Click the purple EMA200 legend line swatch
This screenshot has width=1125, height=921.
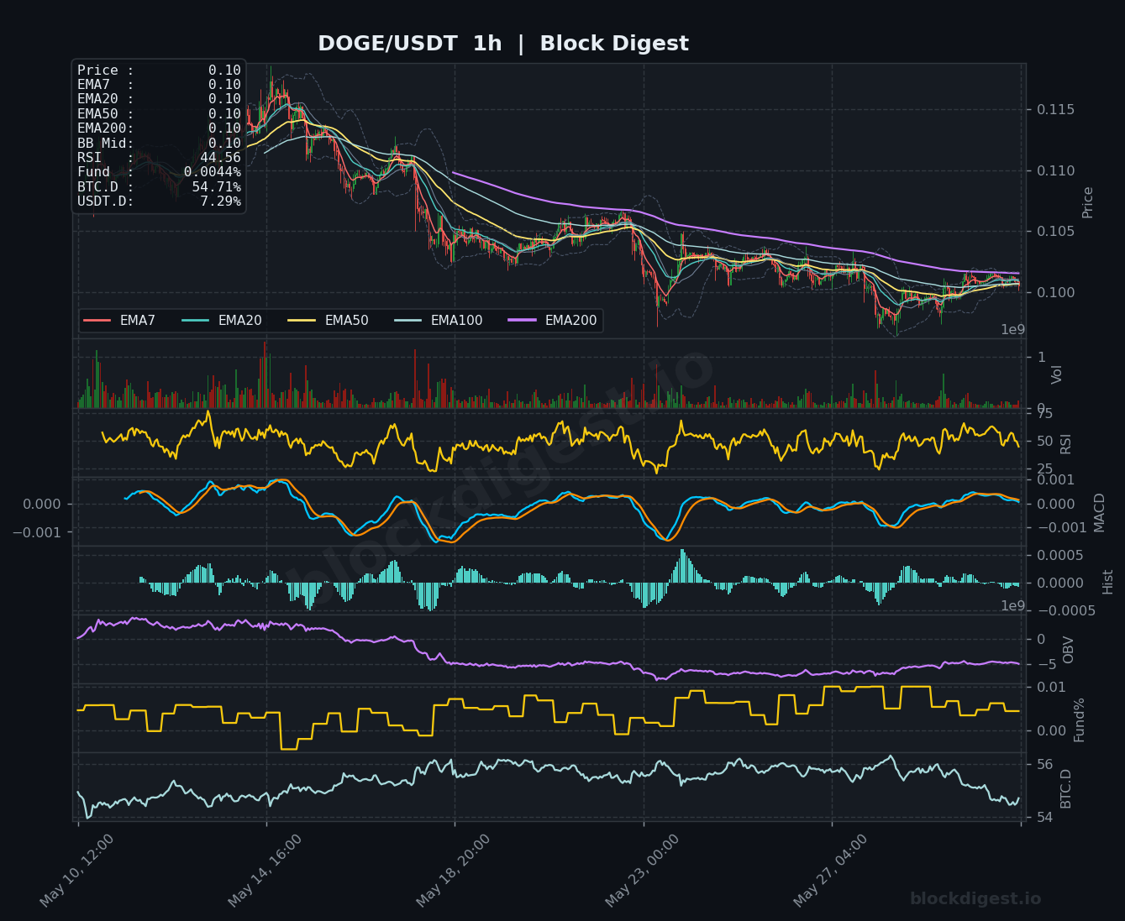[x=522, y=321]
